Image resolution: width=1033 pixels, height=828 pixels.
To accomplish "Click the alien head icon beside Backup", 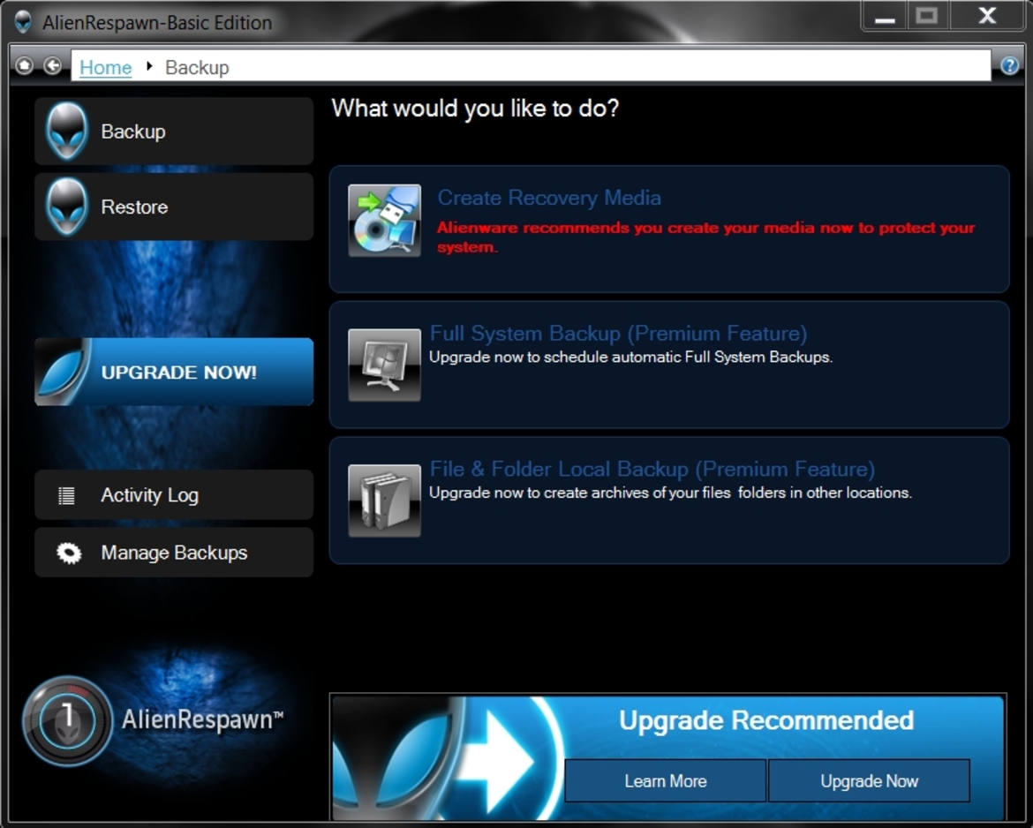I will 66,131.
